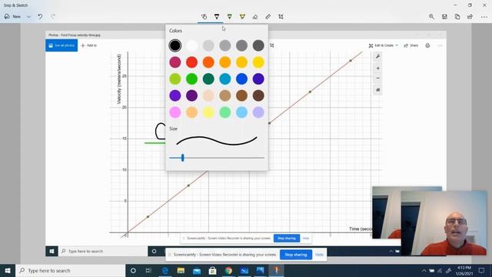
Task: Pick the light pink swatch
Action: click(x=175, y=112)
